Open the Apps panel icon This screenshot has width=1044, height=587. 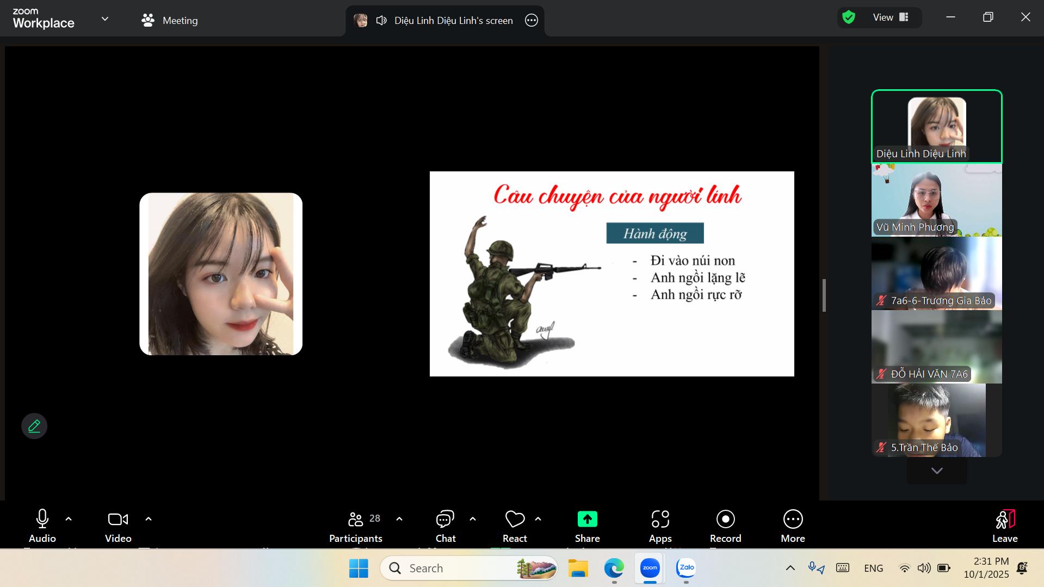click(x=660, y=520)
